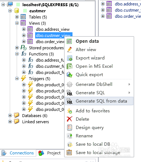Click the Project tab icon
Viewport: 141px width, 162px height.
(x=41, y=153)
